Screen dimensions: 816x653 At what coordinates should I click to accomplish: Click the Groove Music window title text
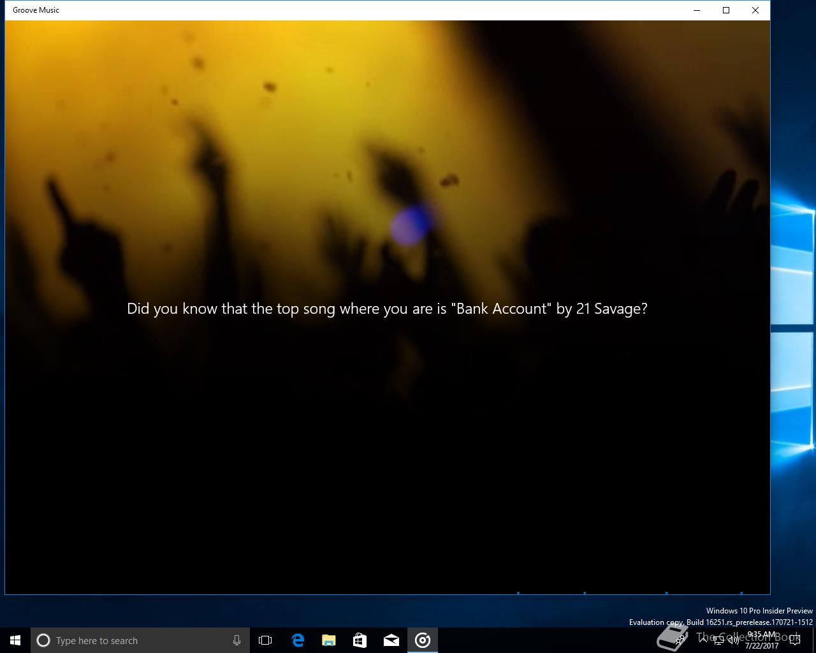point(36,10)
